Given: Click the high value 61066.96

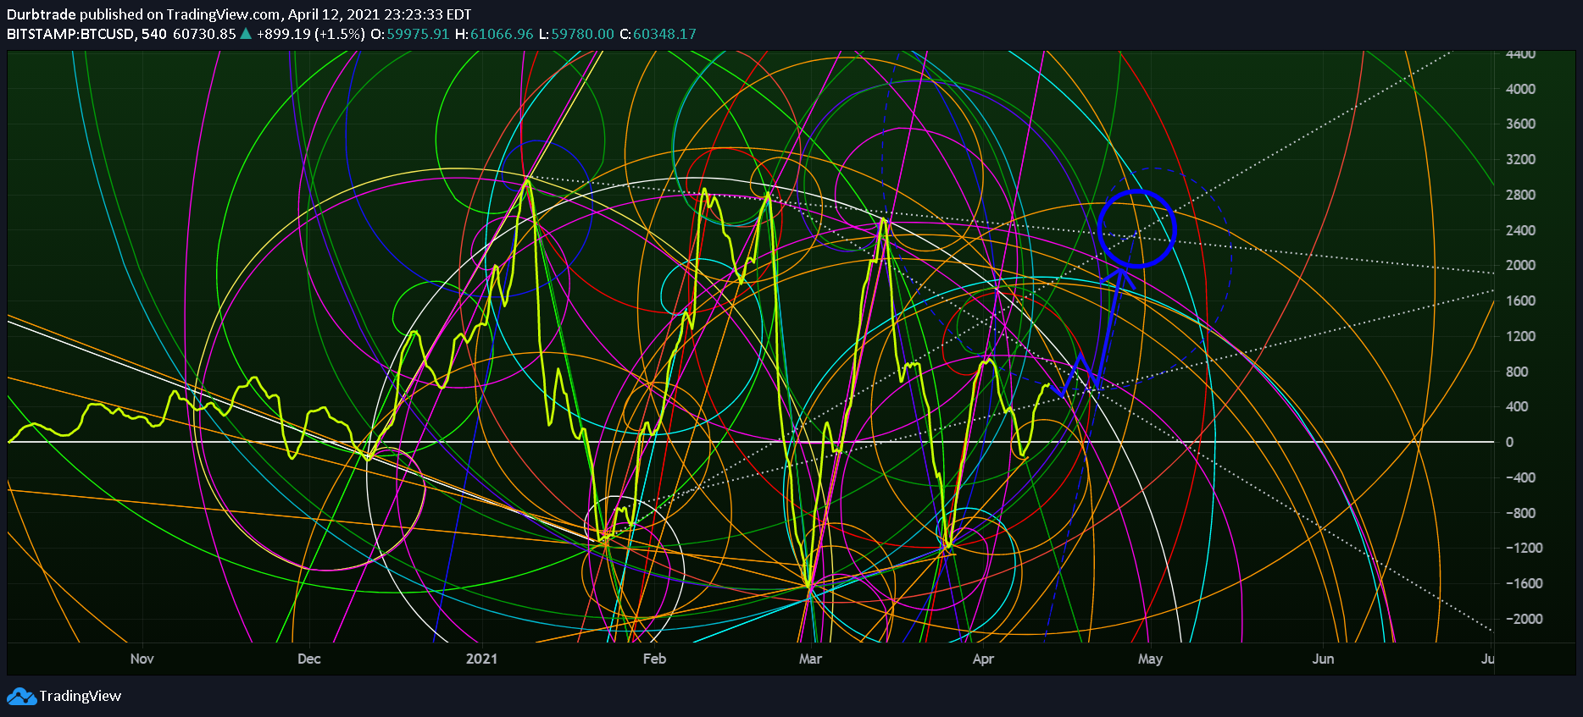Looking at the screenshot, I should coord(502,34).
